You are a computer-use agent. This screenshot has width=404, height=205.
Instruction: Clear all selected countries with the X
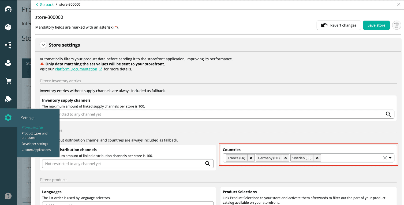385,158
